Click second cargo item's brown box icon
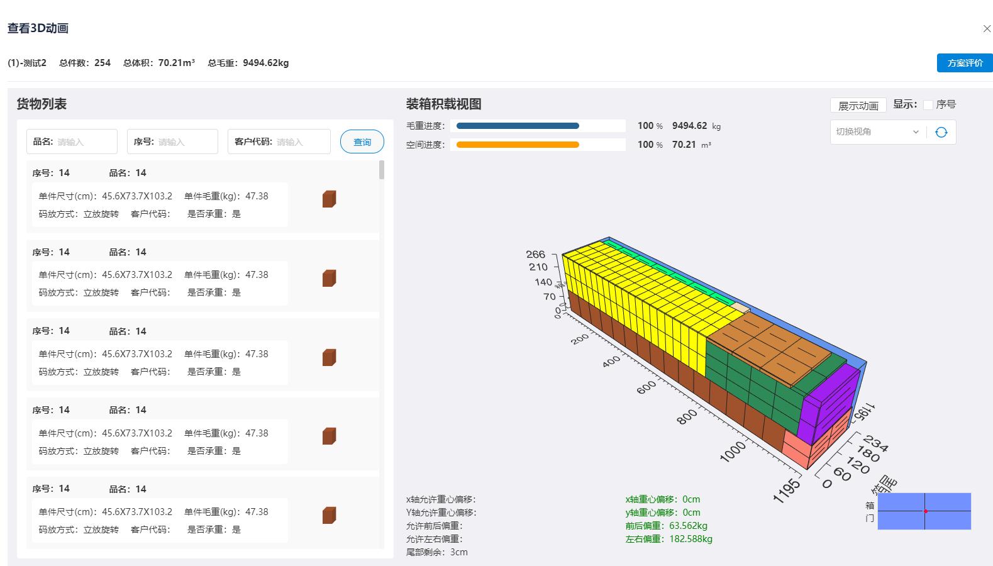This screenshot has width=993, height=566. (329, 278)
